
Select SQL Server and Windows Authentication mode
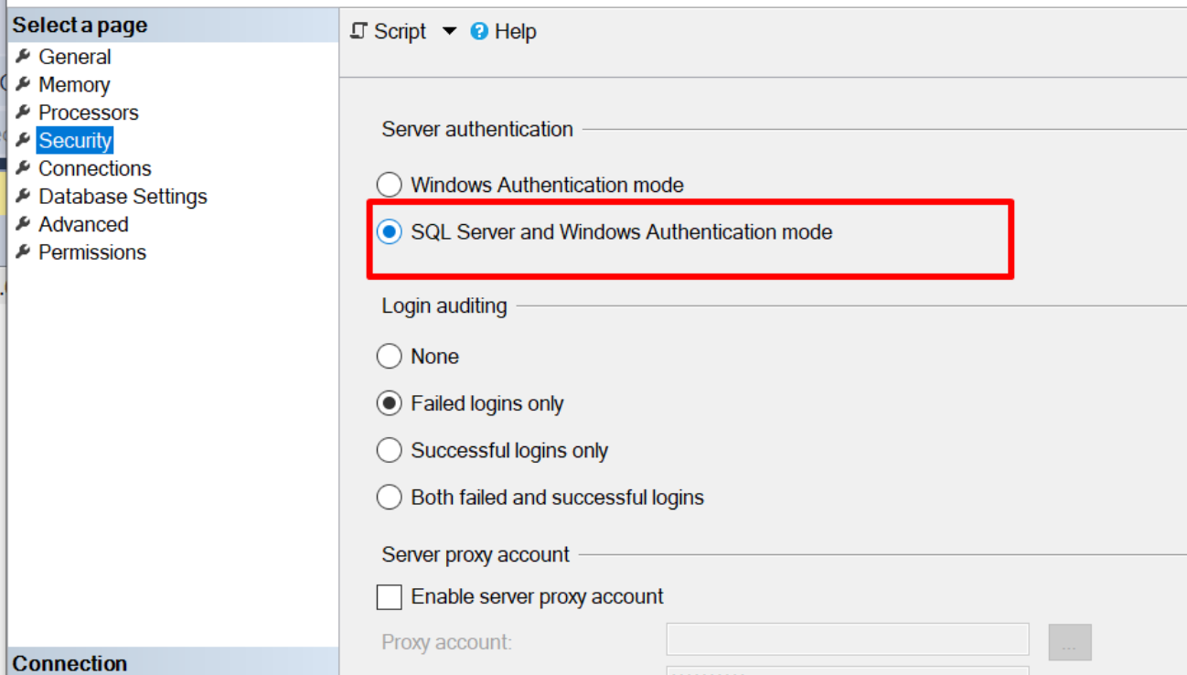pos(390,232)
